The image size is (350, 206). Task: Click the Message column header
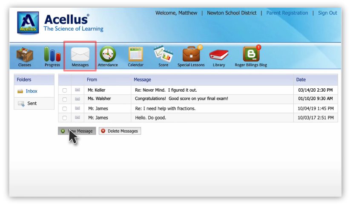142,80
